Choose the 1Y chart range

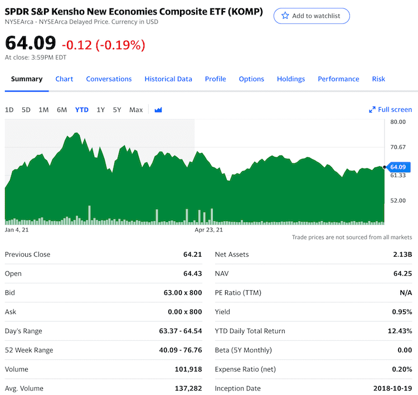(x=100, y=110)
